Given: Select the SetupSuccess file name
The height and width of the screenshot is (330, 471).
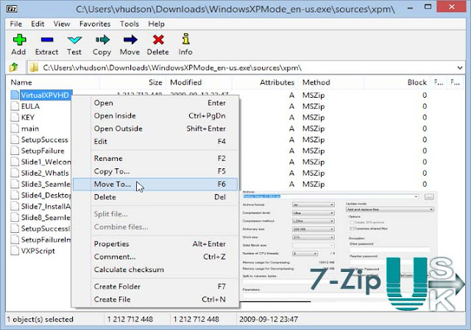Looking at the screenshot, I should pyautogui.click(x=45, y=140).
